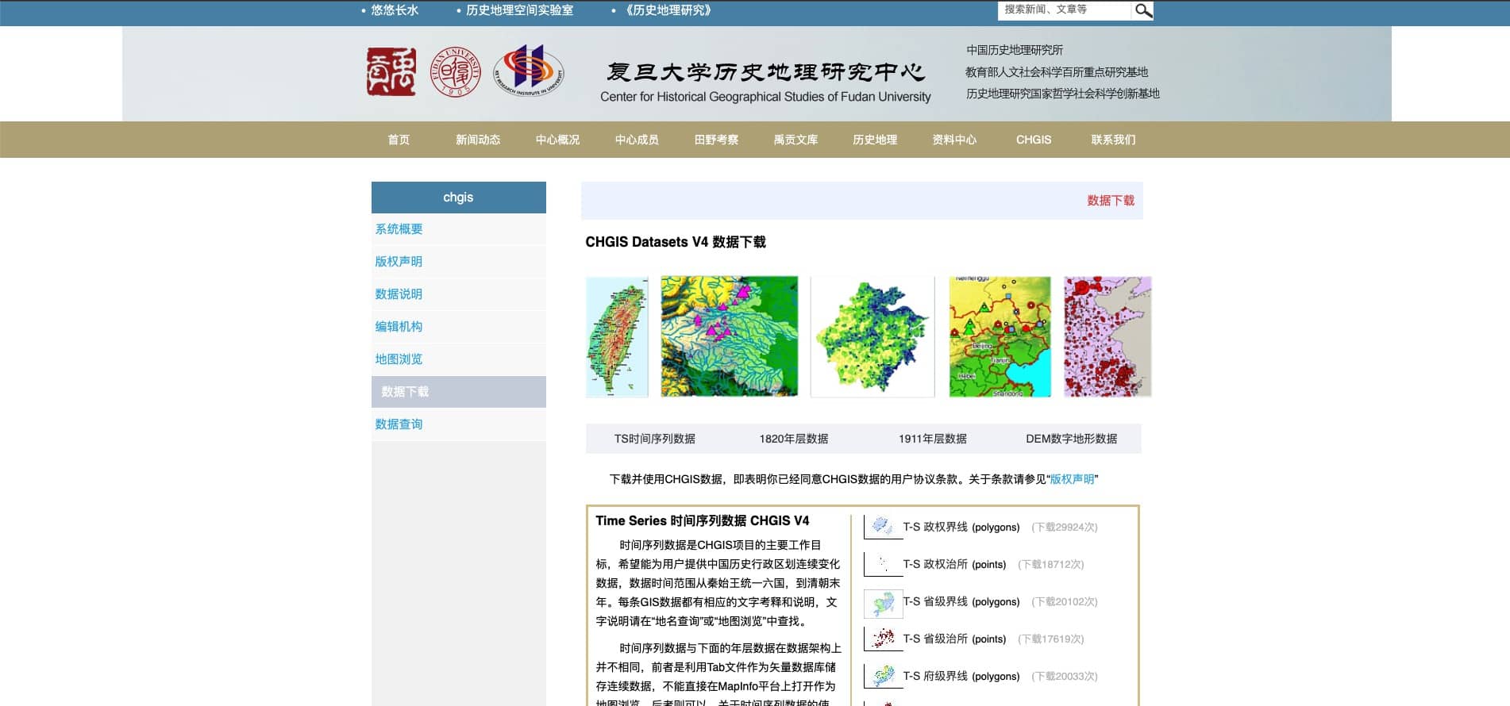This screenshot has width=1510, height=706.
Task: Click the search magnifier icon
Action: [x=1142, y=10]
